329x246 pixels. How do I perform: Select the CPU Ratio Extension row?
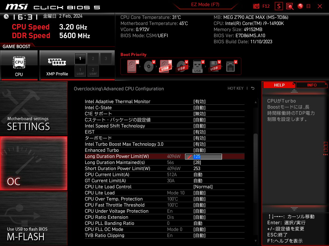(x=164, y=217)
